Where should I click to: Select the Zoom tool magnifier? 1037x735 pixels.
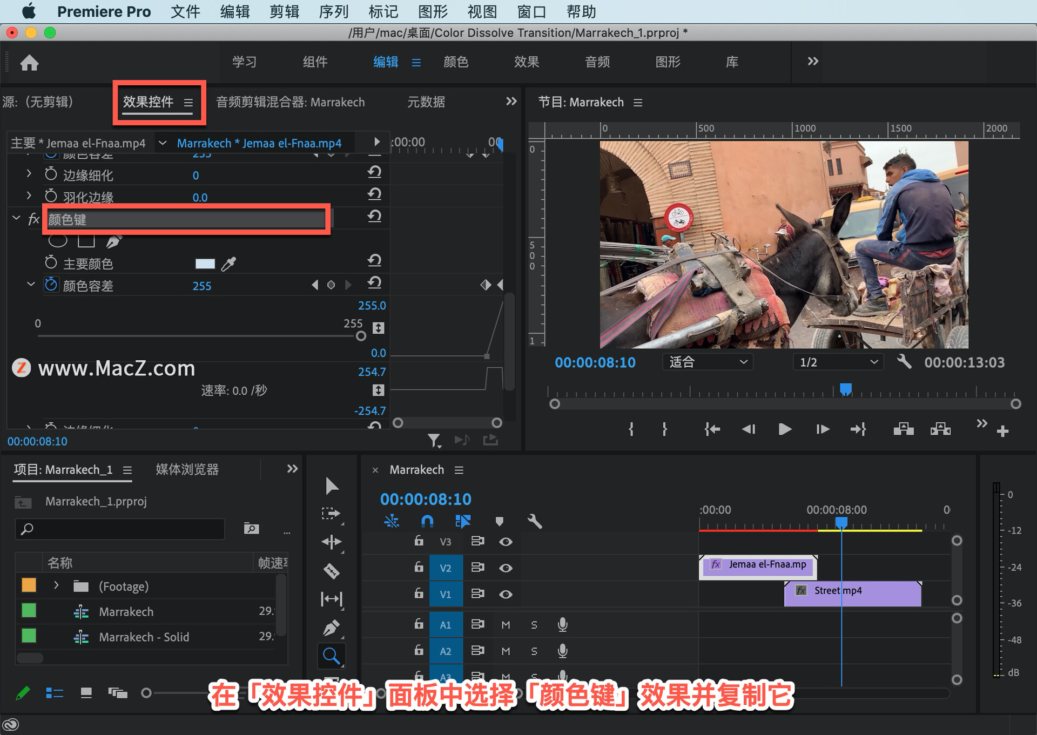point(331,656)
